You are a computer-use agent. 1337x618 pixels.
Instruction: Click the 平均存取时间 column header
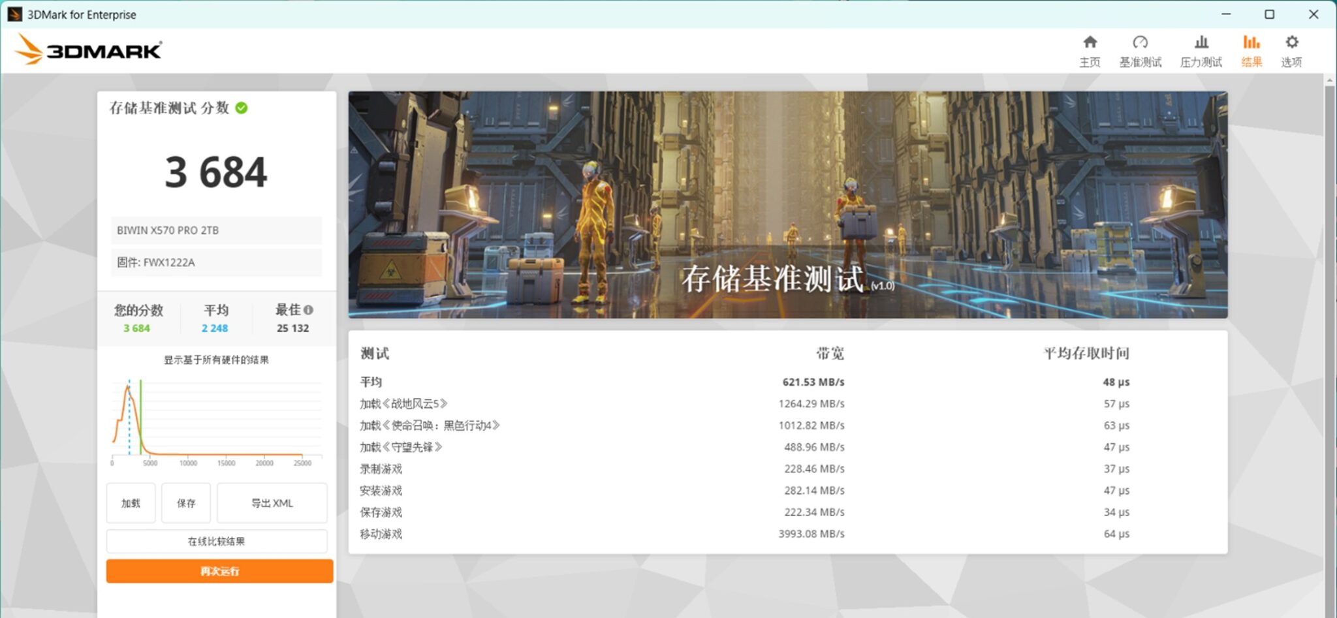(1086, 354)
